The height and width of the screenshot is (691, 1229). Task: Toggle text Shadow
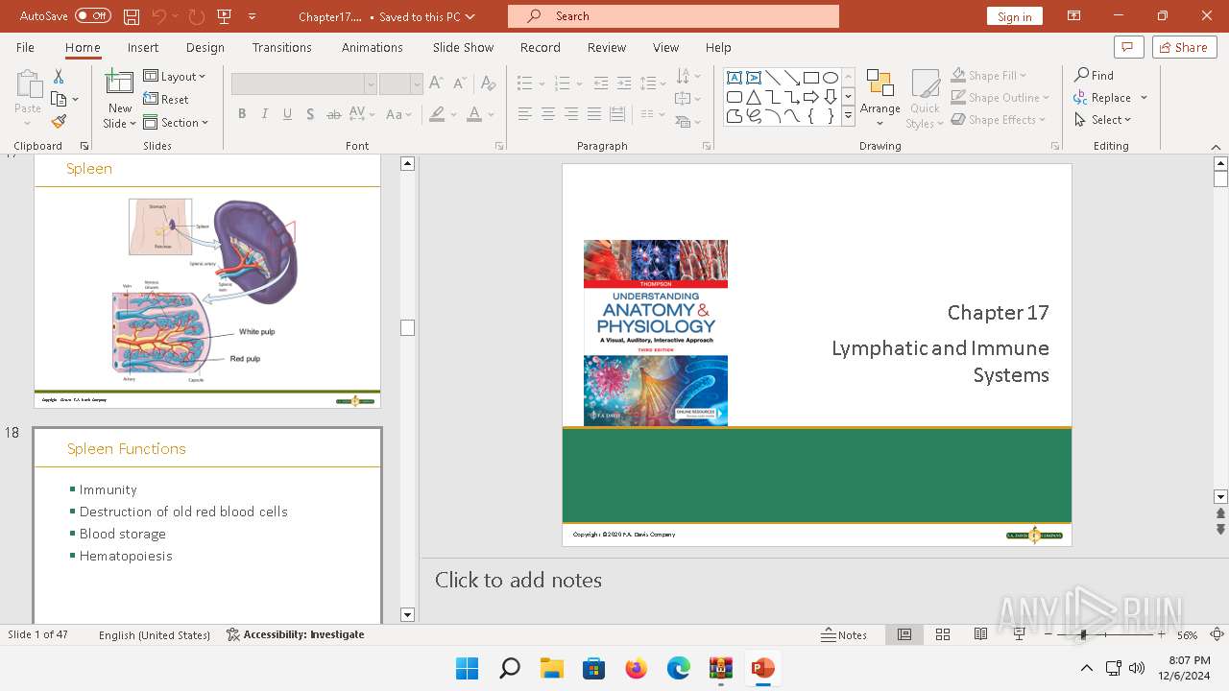tap(310, 114)
